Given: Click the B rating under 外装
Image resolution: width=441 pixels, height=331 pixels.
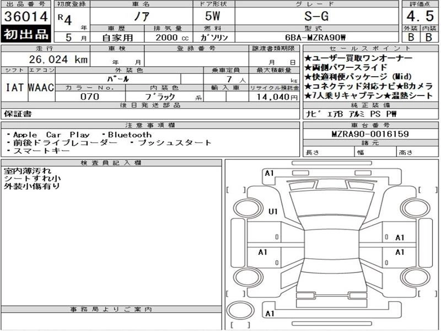Looking at the screenshot, I should (411, 37).
